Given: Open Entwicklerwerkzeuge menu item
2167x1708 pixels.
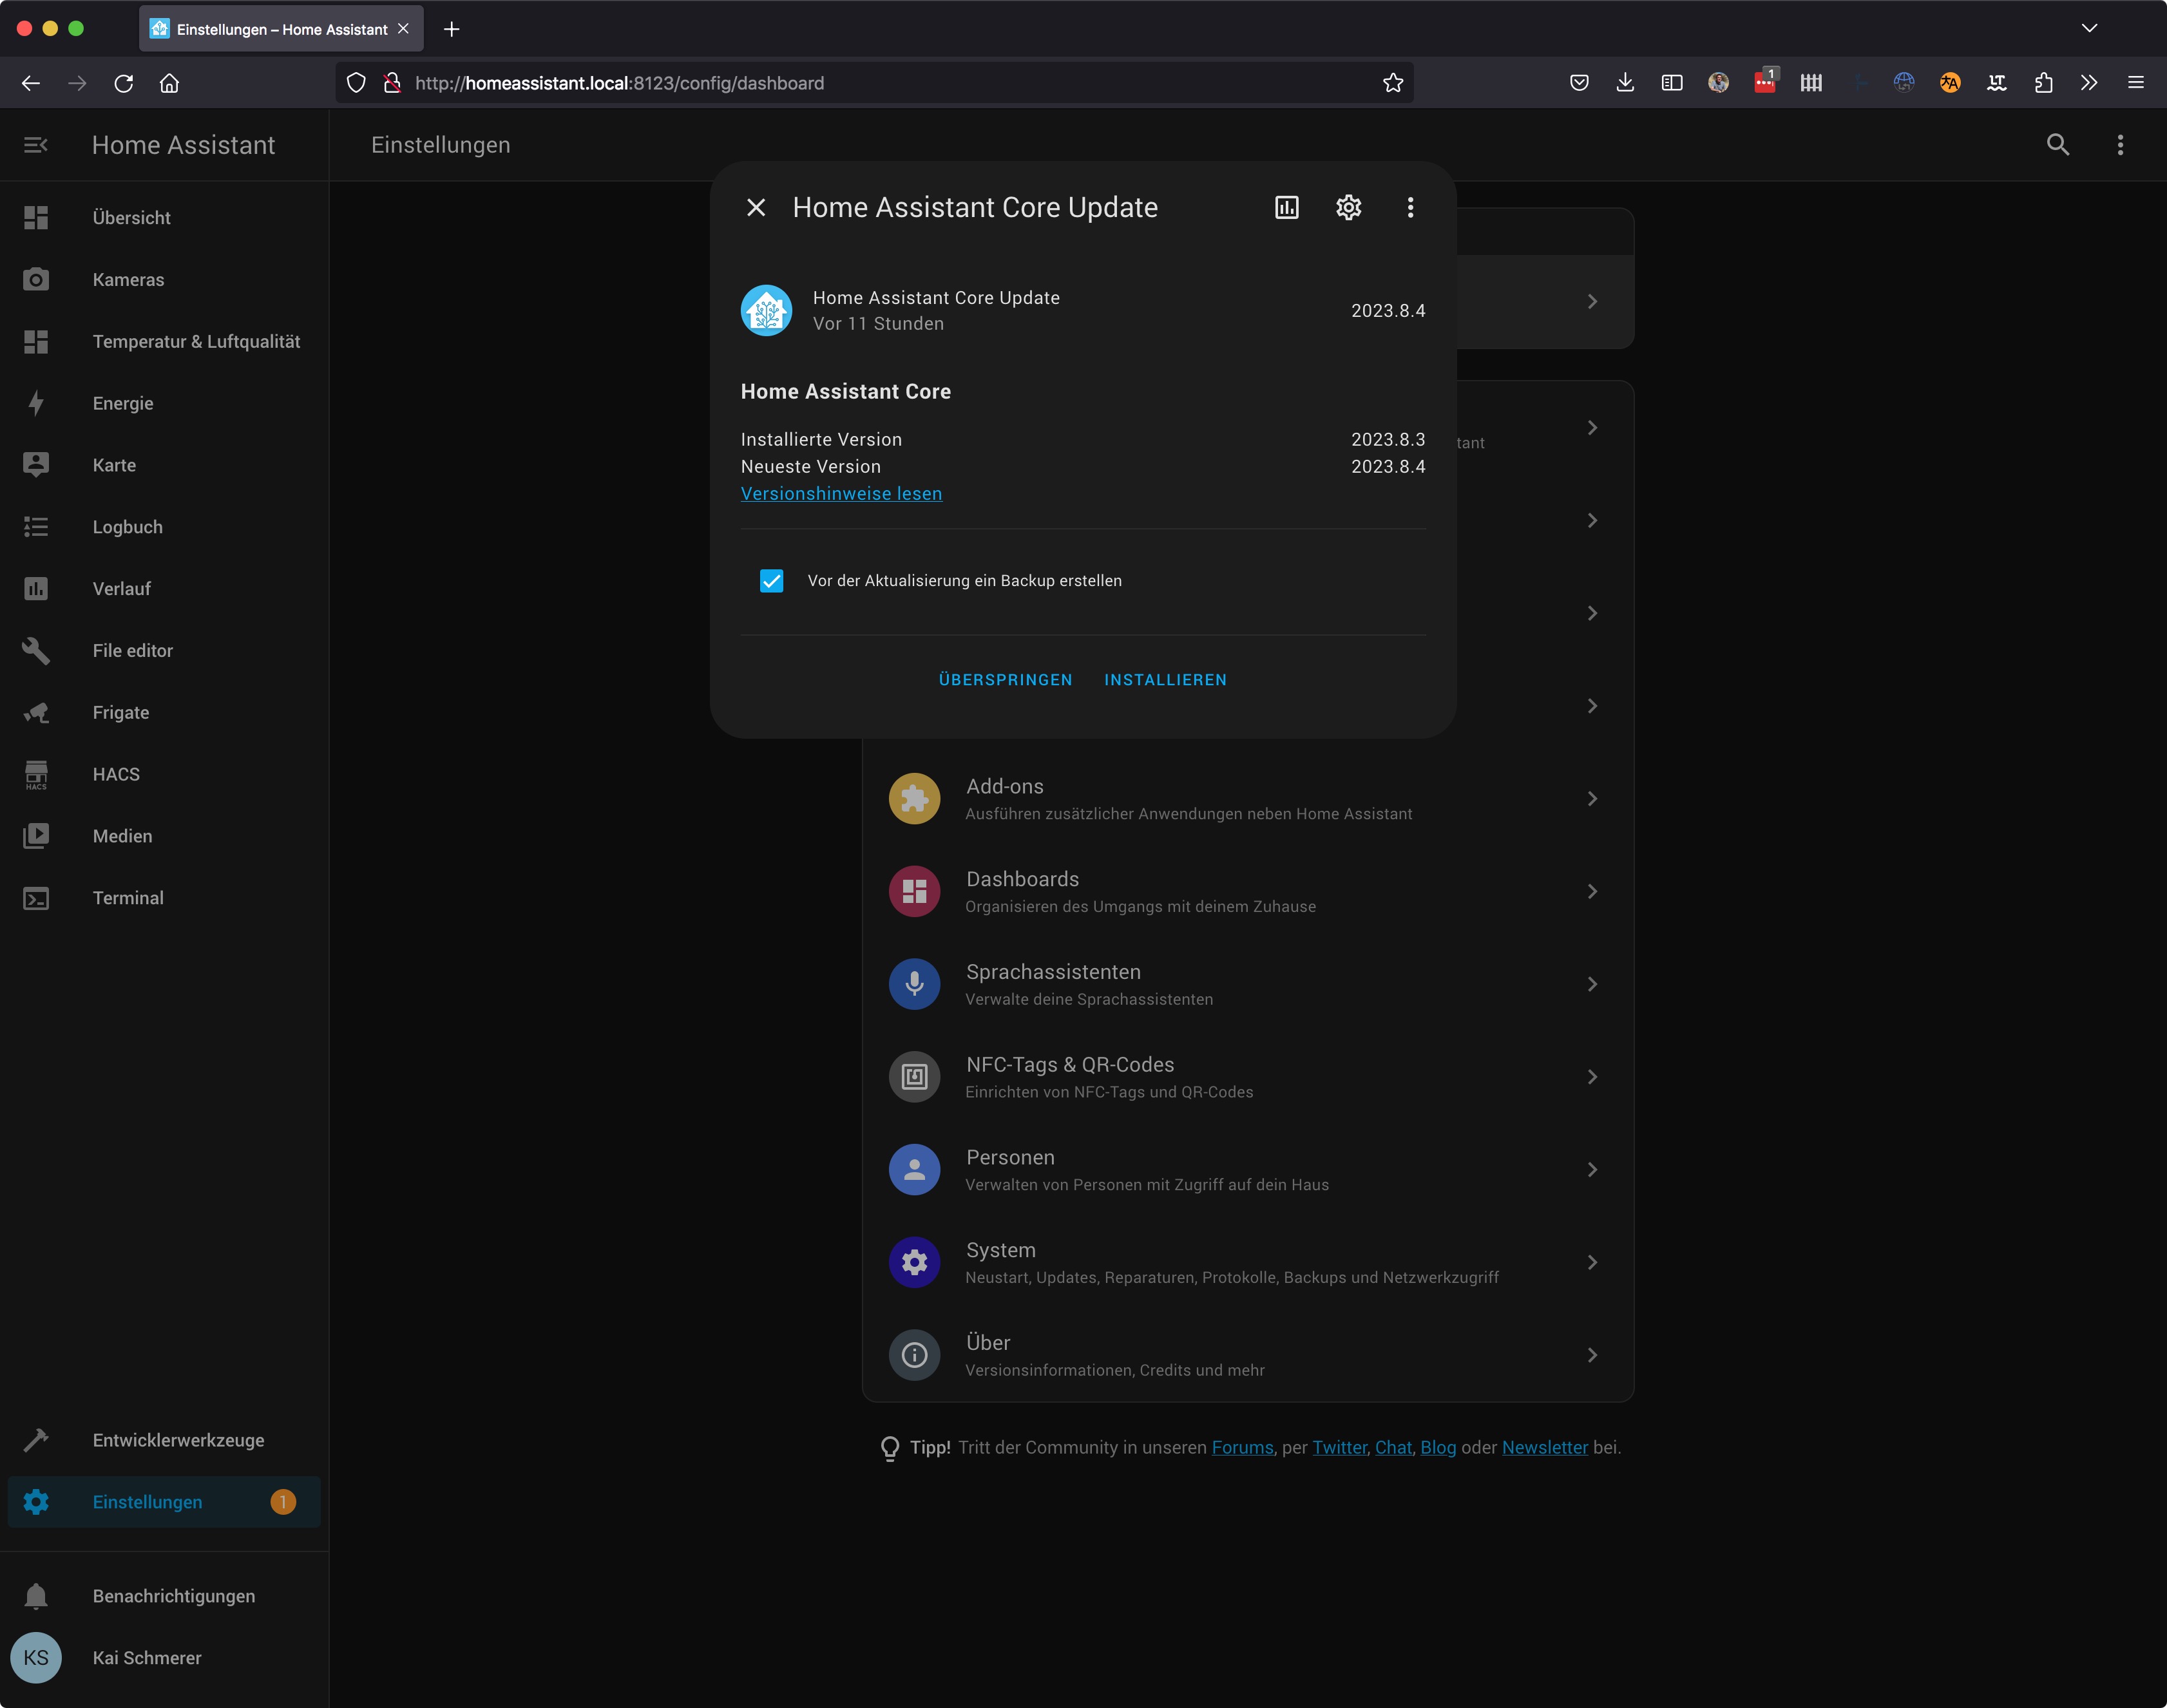Looking at the screenshot, I should point(178,1440).
